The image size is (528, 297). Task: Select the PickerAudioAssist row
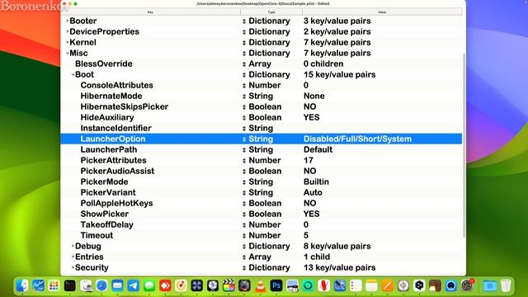(x=262, y=171)
